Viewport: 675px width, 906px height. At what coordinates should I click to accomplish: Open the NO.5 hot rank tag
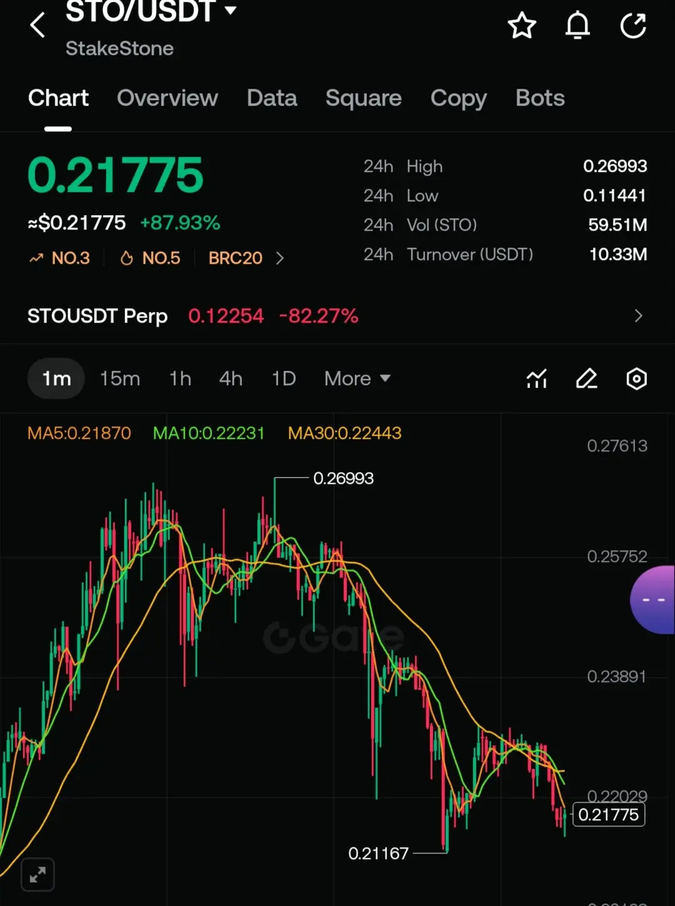(150, 258)
